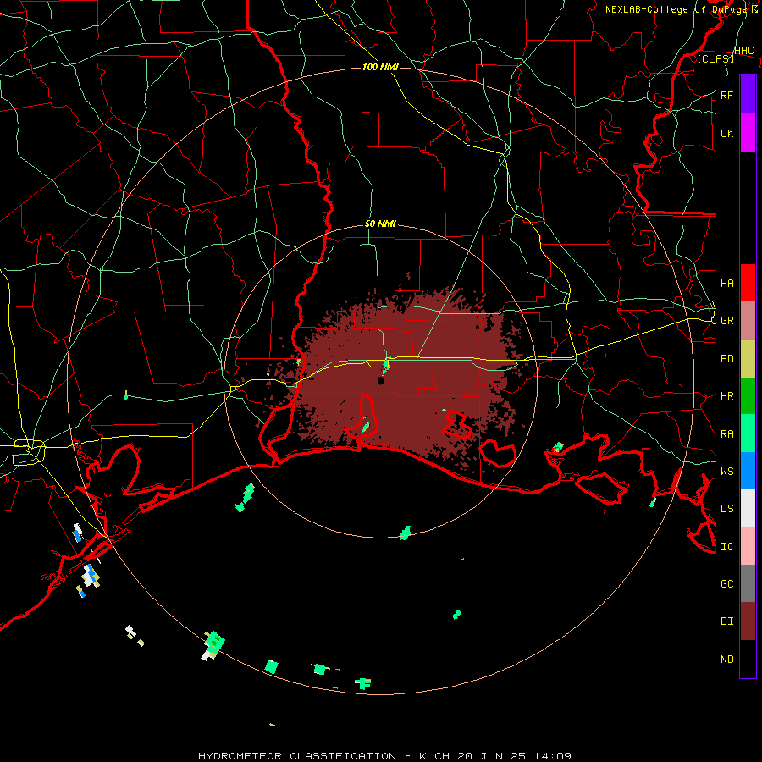This screenshot has width=762, height=762.
Task: Click the GR legend label
Action: pyautogui.click(x=726, y=321)
